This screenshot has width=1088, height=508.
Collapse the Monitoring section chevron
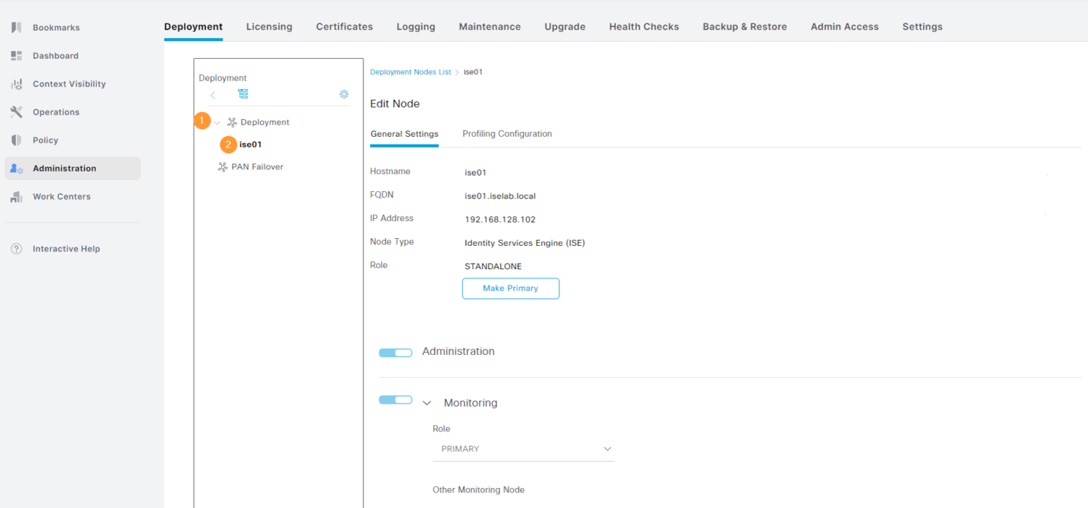click(x=427, y=403)
